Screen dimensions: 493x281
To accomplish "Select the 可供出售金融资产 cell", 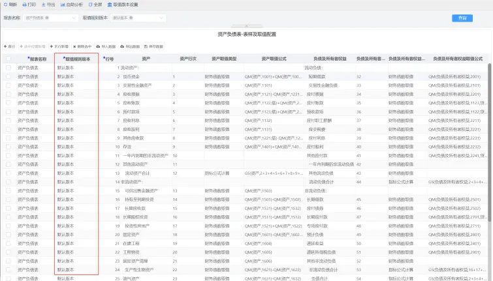I will (x=141, y=190).
